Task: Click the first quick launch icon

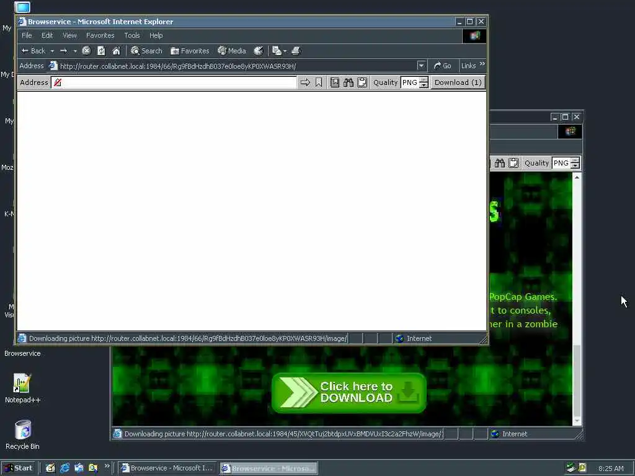Action: (x=50, y=468)
